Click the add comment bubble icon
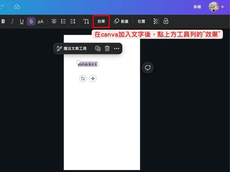This screenshot has width=230, height=172. pos(148,68)
